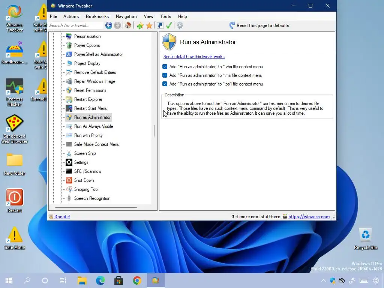Viewport: 384px width, 288px height.
Task: Select Restart Start Menu item
Action: (91, 108)
